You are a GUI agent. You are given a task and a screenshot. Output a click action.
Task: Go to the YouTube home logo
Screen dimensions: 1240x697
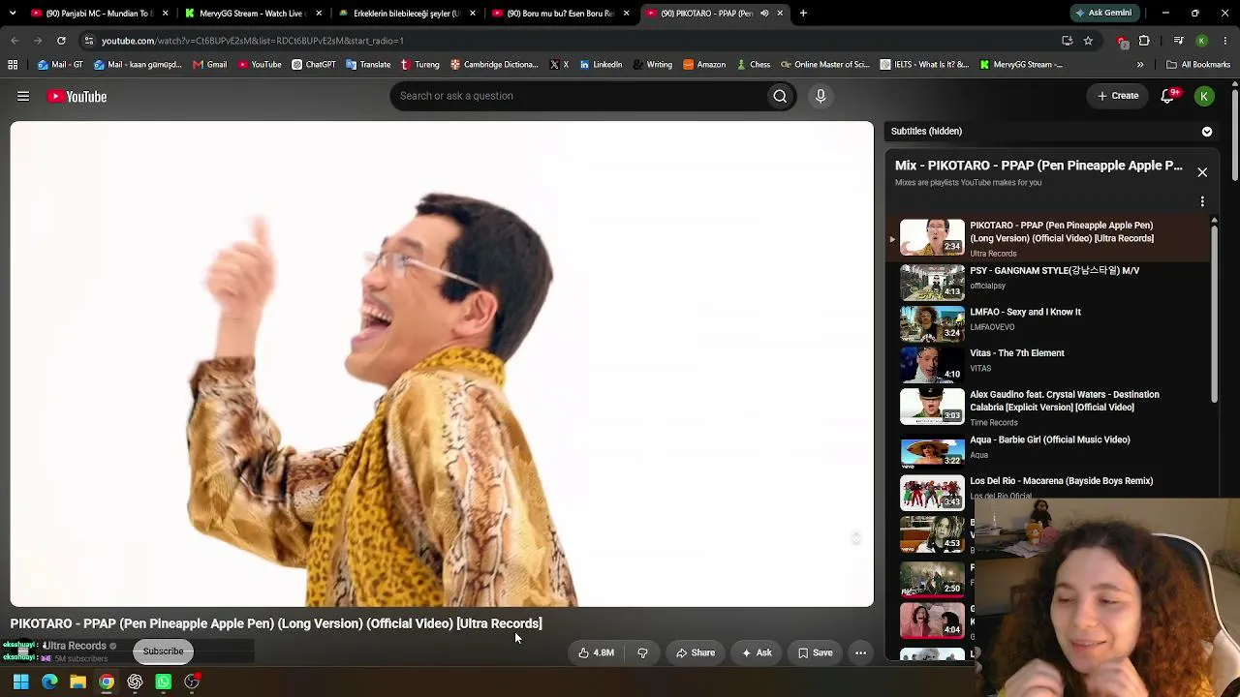tap(77, 96)
